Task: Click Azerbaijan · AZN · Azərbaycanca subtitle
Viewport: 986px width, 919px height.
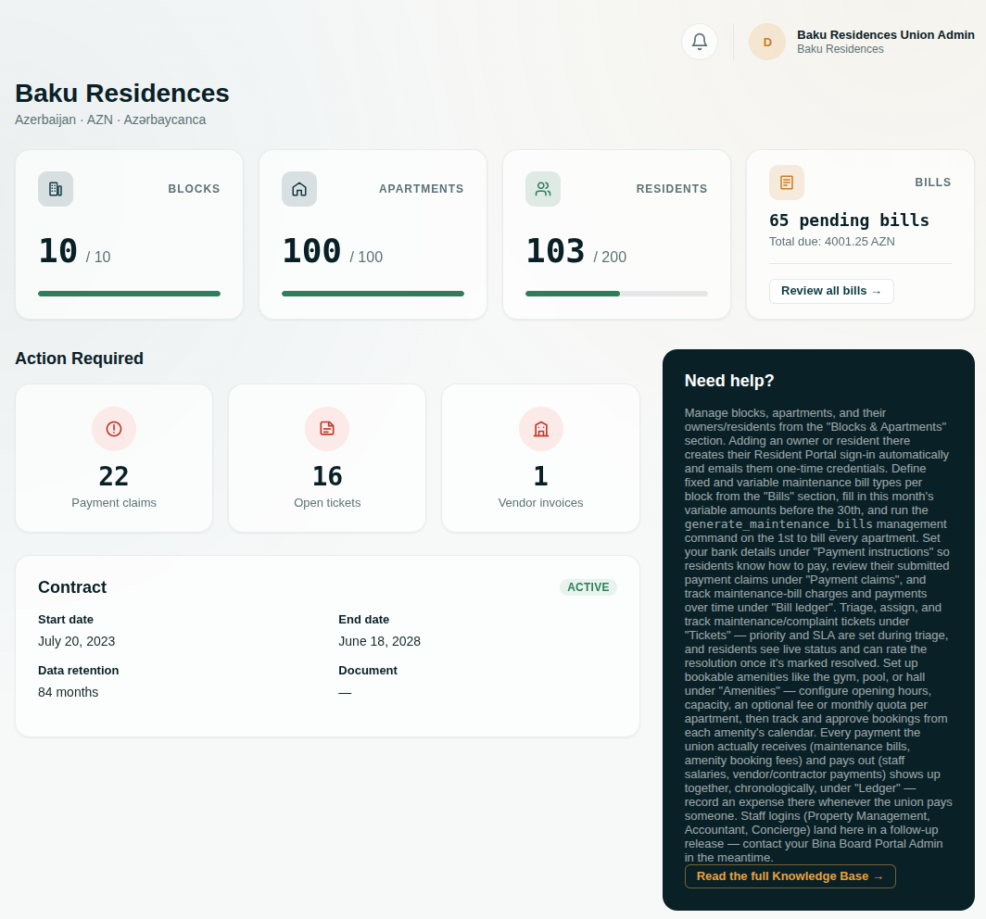Action: [110, 120]
